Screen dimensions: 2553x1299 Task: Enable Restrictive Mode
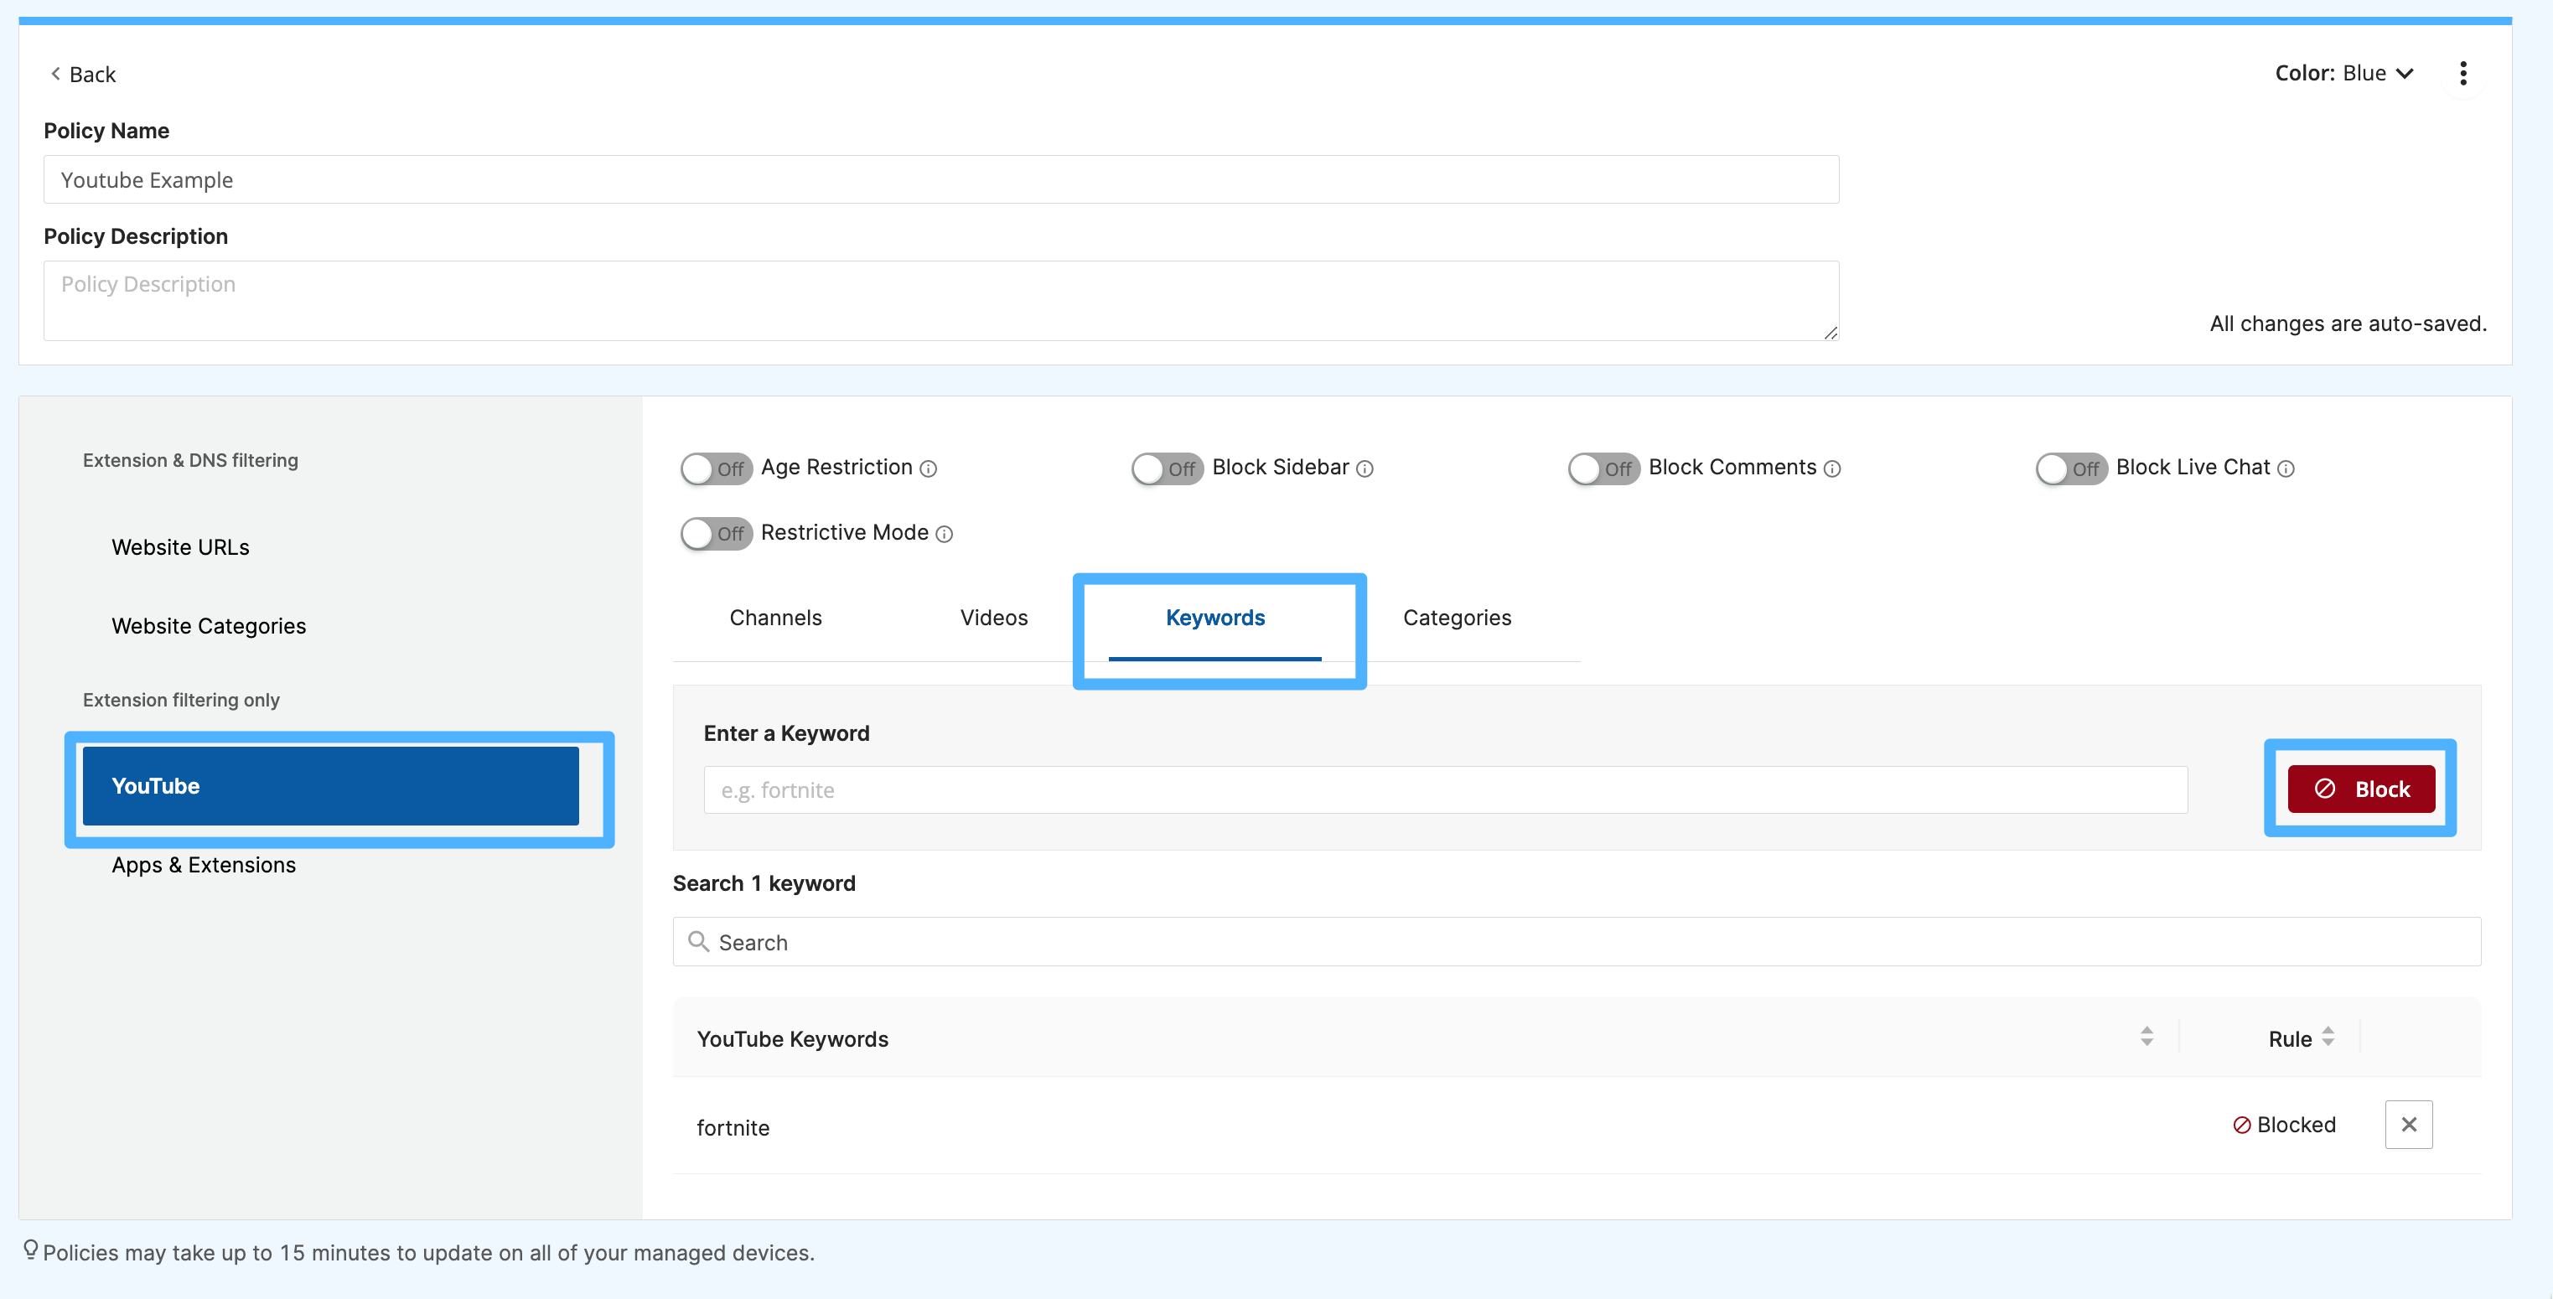pos(716,533)
